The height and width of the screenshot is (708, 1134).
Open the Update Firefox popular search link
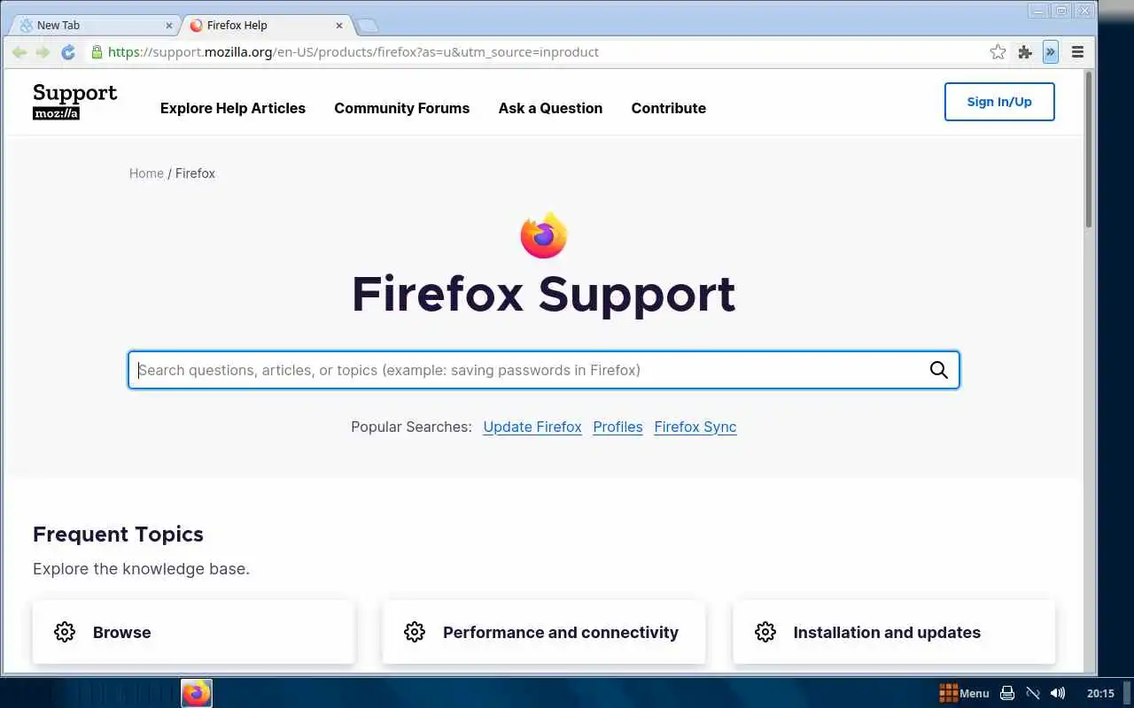click(532, 427)
